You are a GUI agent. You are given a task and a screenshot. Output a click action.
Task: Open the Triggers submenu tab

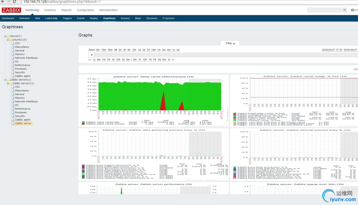67,18
